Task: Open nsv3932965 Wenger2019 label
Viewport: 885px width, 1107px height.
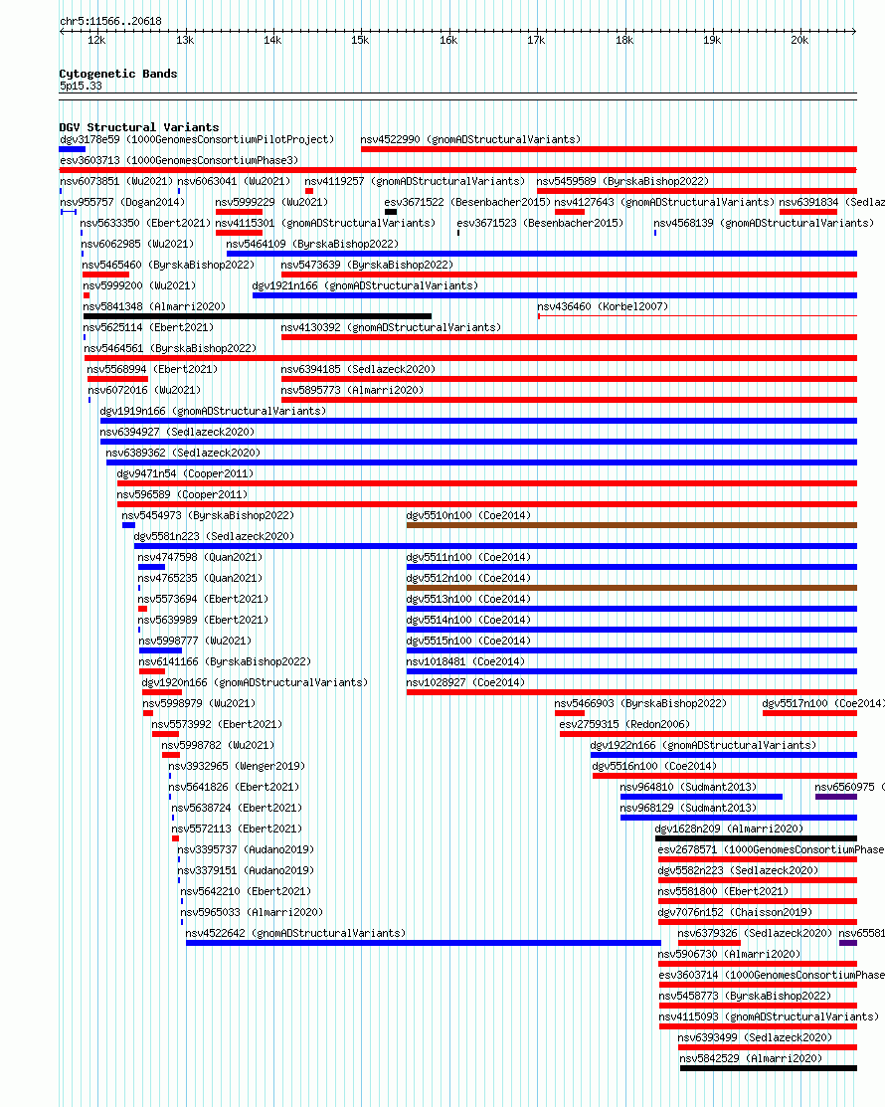Action: [237, 766]
